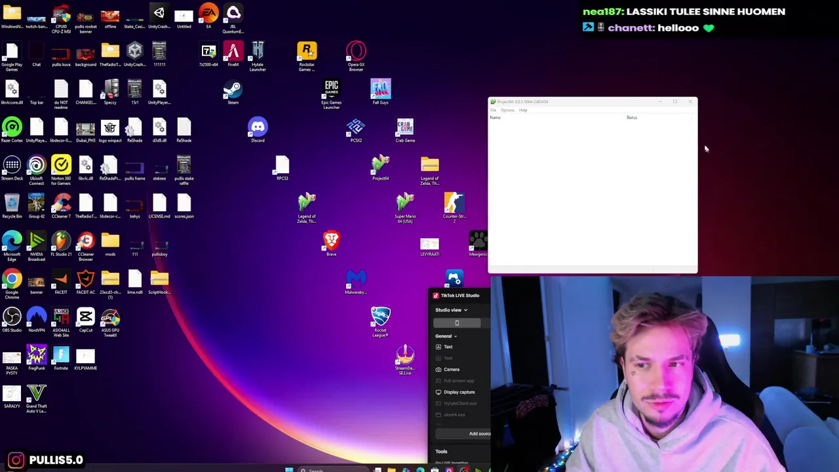Select the RPCS3 desktop icon
Image resolution: width=839 pixels, height=472 pixels.
pos(282,168)
